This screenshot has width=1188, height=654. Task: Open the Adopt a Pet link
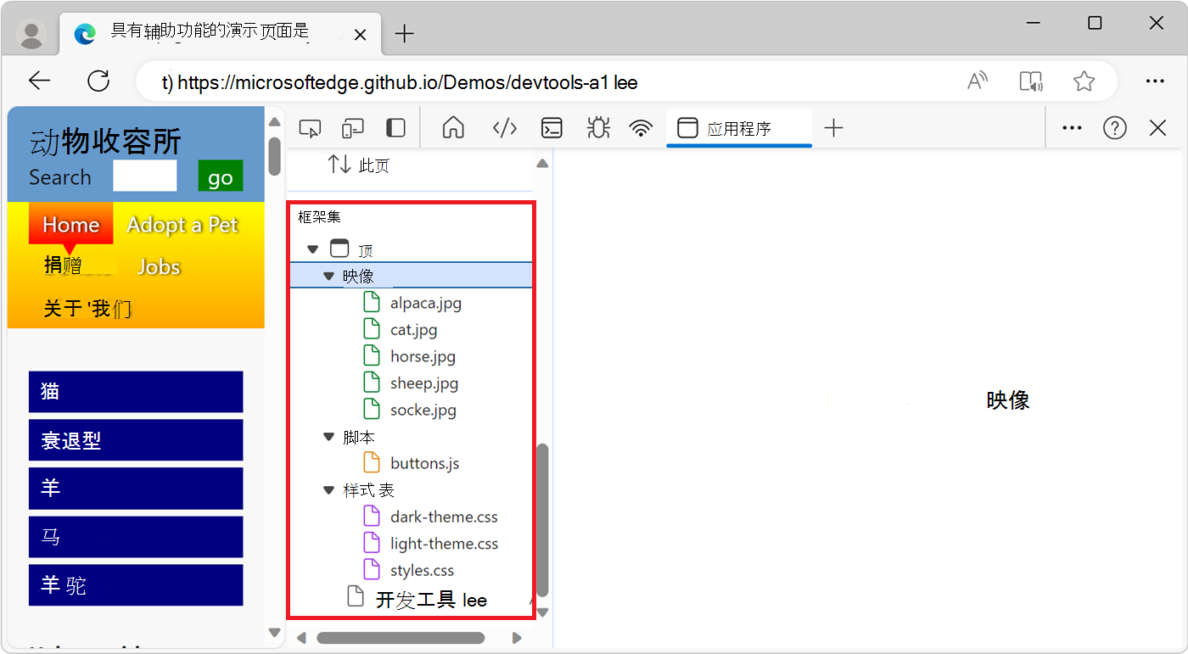point(182,224)
